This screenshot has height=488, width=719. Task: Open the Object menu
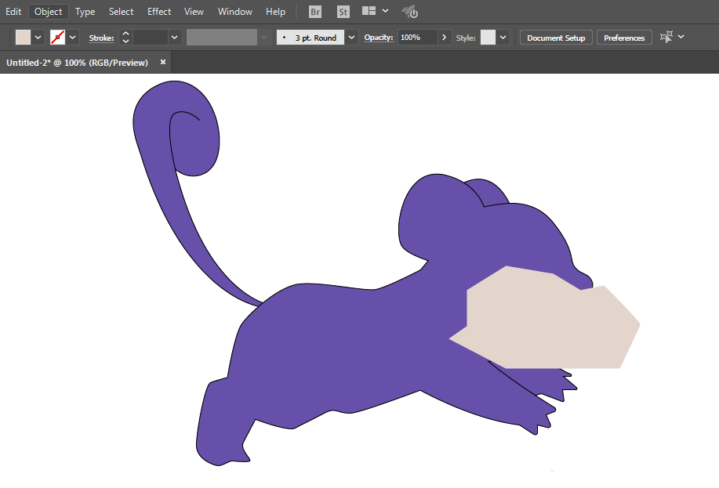pyautogui.click(x=48, y=12)
